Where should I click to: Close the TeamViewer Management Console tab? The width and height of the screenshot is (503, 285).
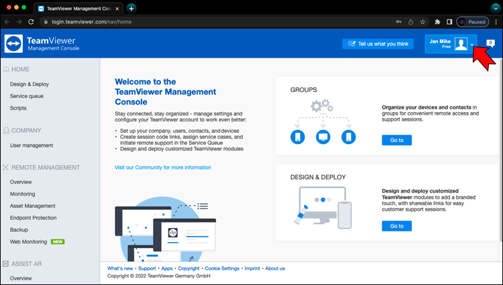coord(117,9)
